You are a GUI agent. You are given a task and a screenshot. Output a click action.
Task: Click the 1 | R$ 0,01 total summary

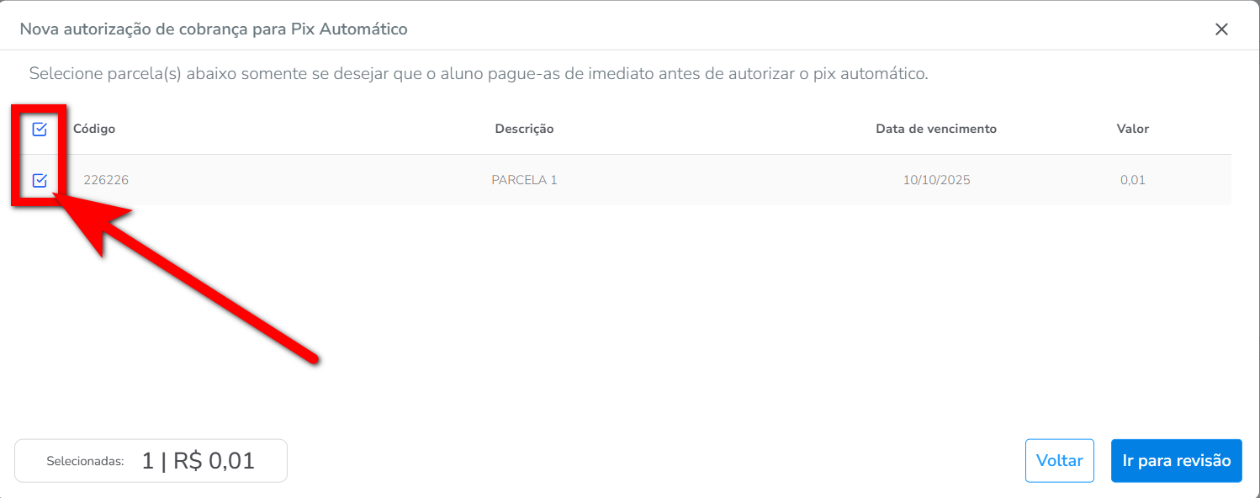pyautogui.click(x=198, y=461)
